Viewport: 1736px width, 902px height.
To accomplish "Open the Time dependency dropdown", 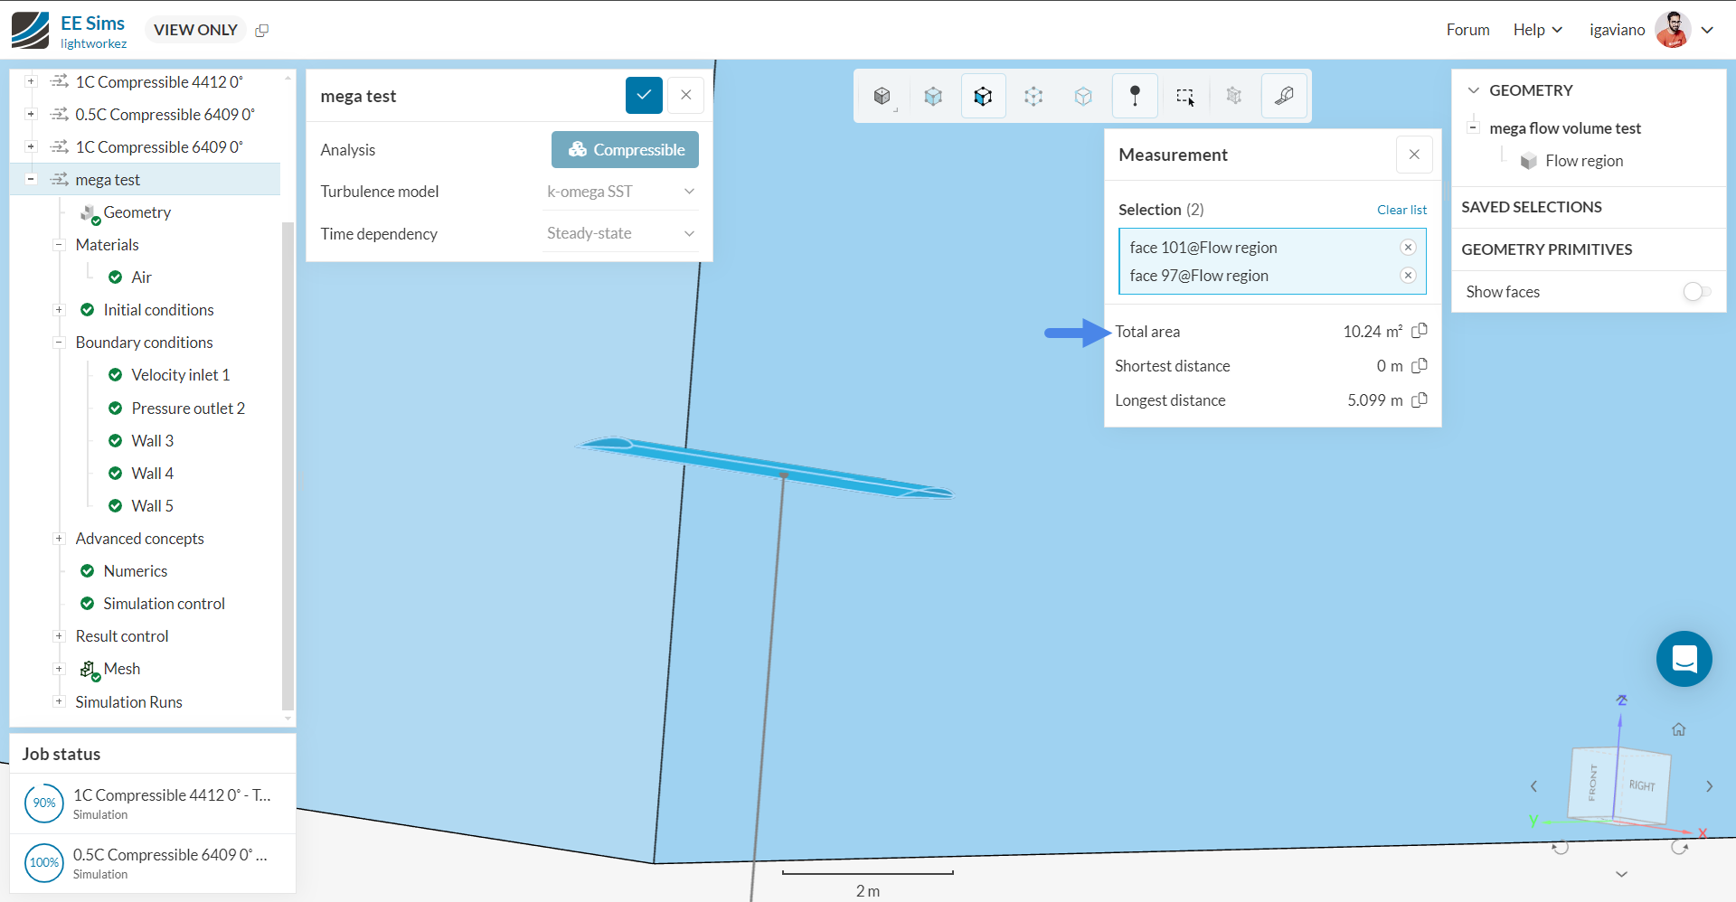I will pos(620,233).
